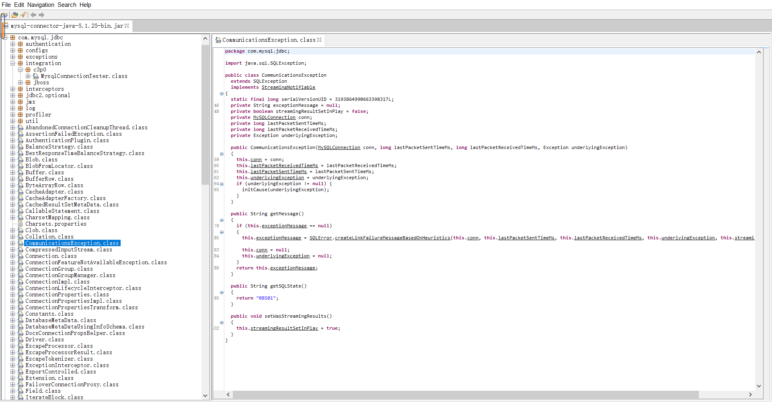The width and height of the screenshot is (772, 402).
Task: Fold the getSQLState method body
Action: [222, 292]
